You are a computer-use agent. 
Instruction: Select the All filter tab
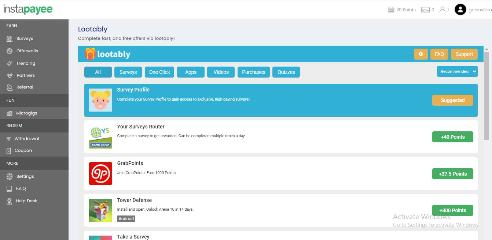98,72
